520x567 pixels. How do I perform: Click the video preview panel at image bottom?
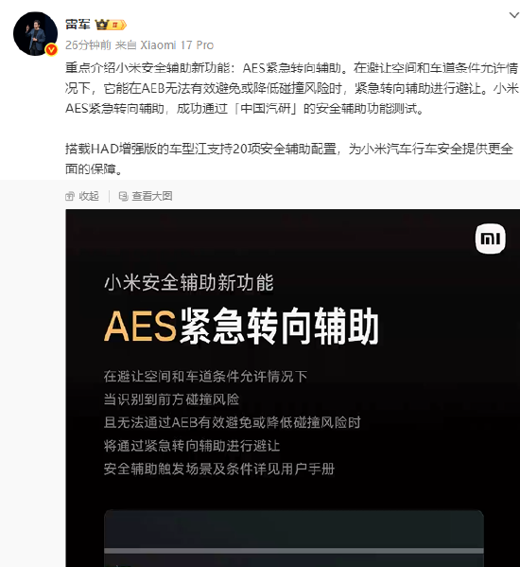[294, 539]
